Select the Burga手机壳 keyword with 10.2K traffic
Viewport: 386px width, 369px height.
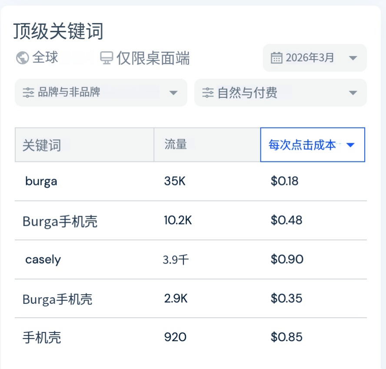pos(60,221)
